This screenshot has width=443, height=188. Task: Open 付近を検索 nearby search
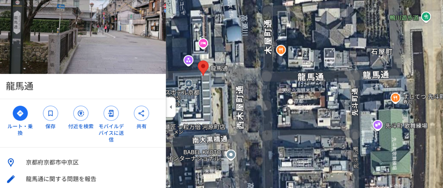(x=81, y=113)
